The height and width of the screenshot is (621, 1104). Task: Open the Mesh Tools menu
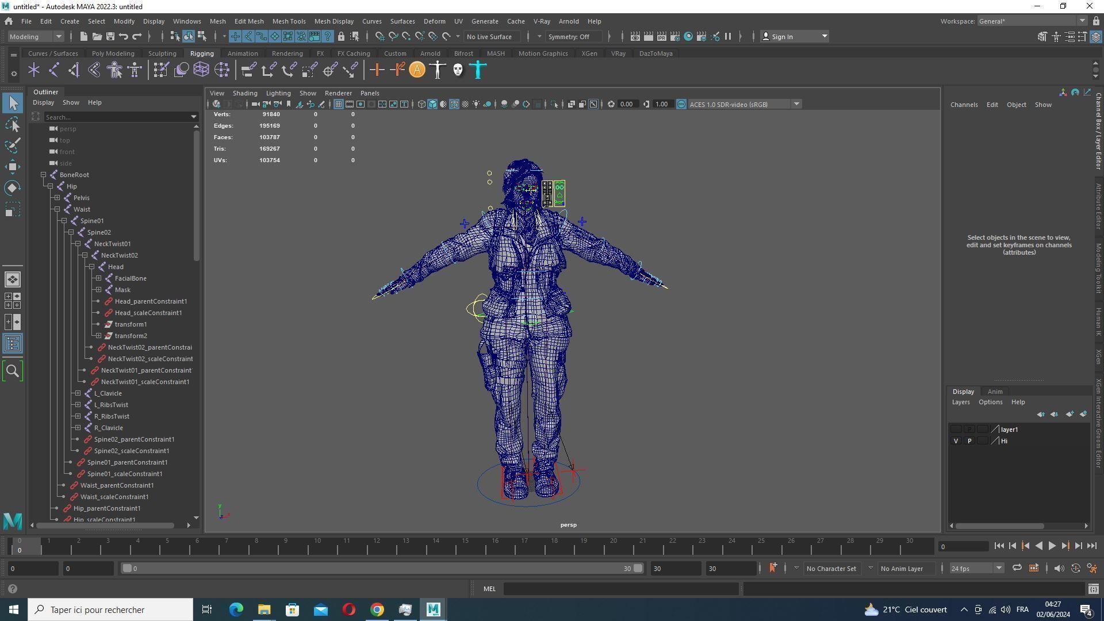tap(289, 21)
